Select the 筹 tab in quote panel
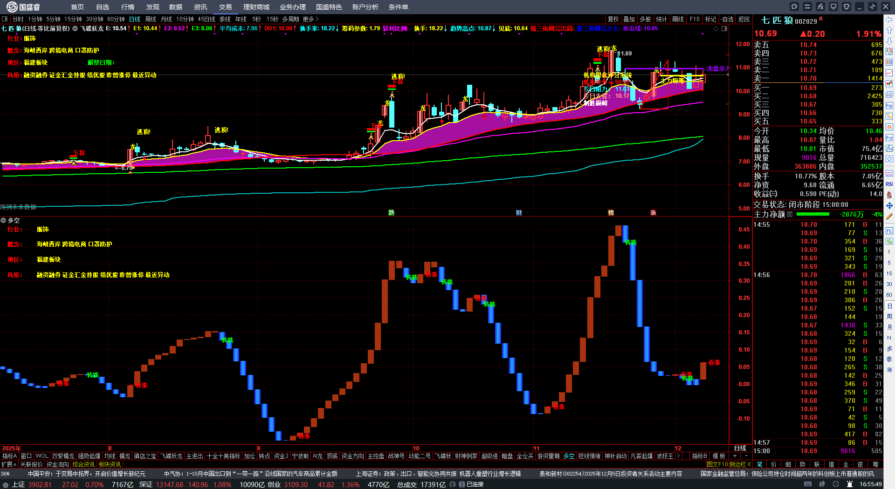 (875, 464)
